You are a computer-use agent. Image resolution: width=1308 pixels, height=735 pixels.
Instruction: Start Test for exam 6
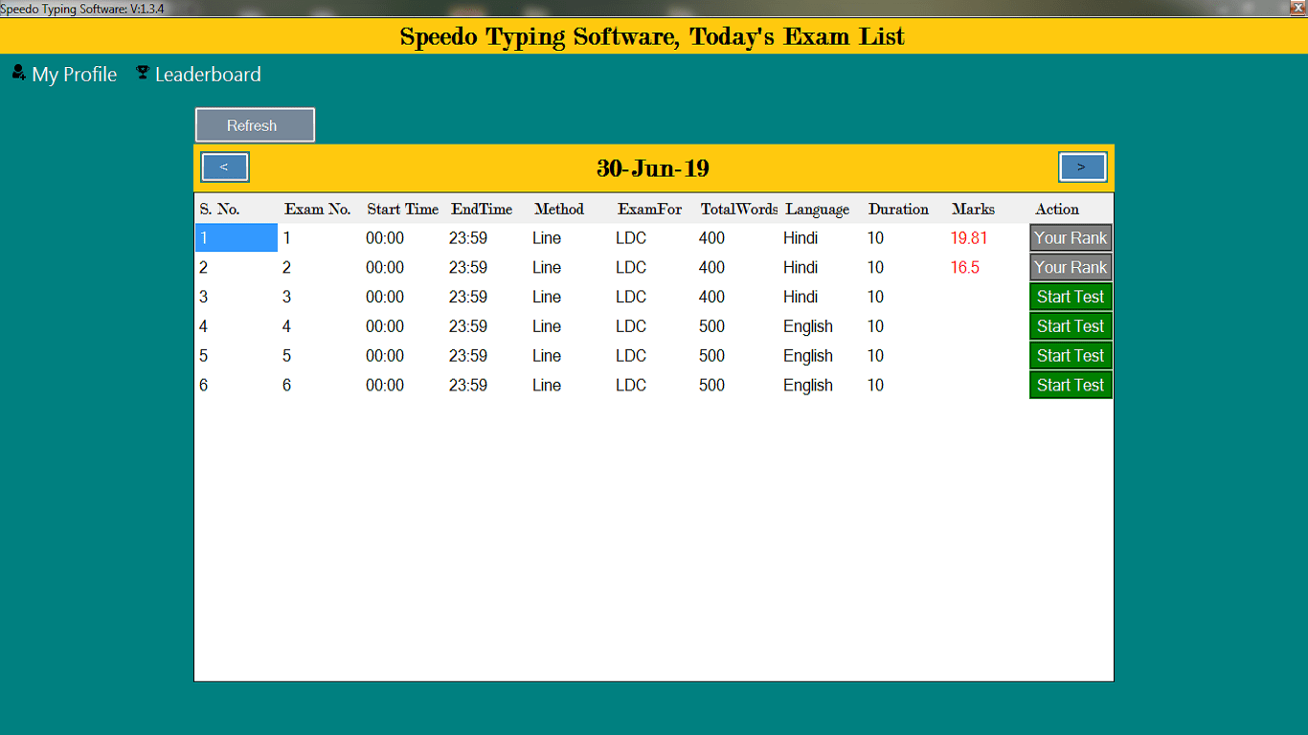point(1071,385)
